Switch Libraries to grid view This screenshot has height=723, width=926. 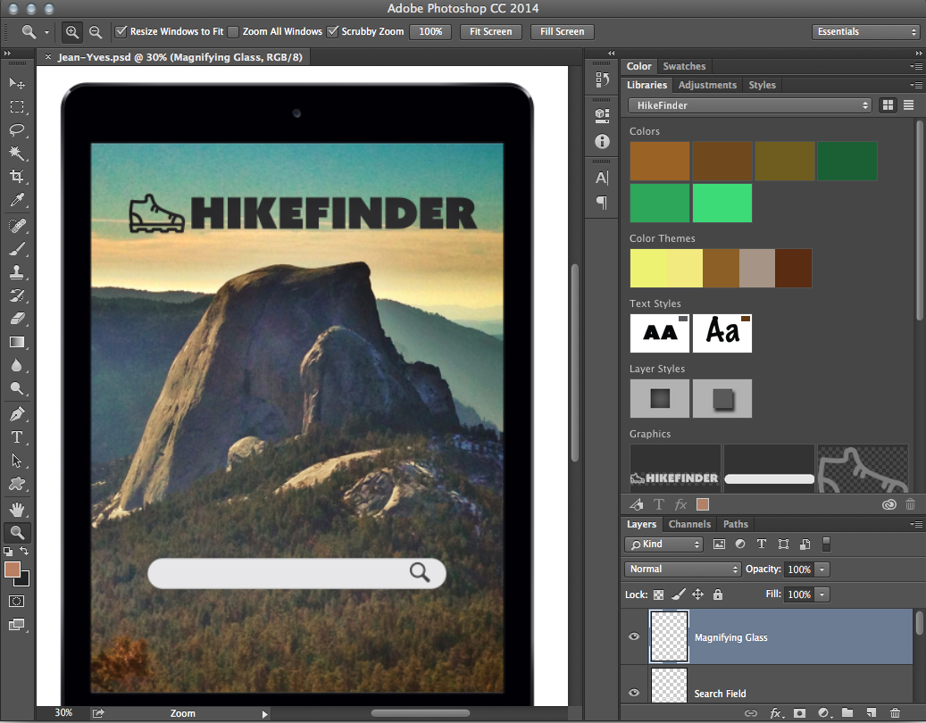coord(888,105)
